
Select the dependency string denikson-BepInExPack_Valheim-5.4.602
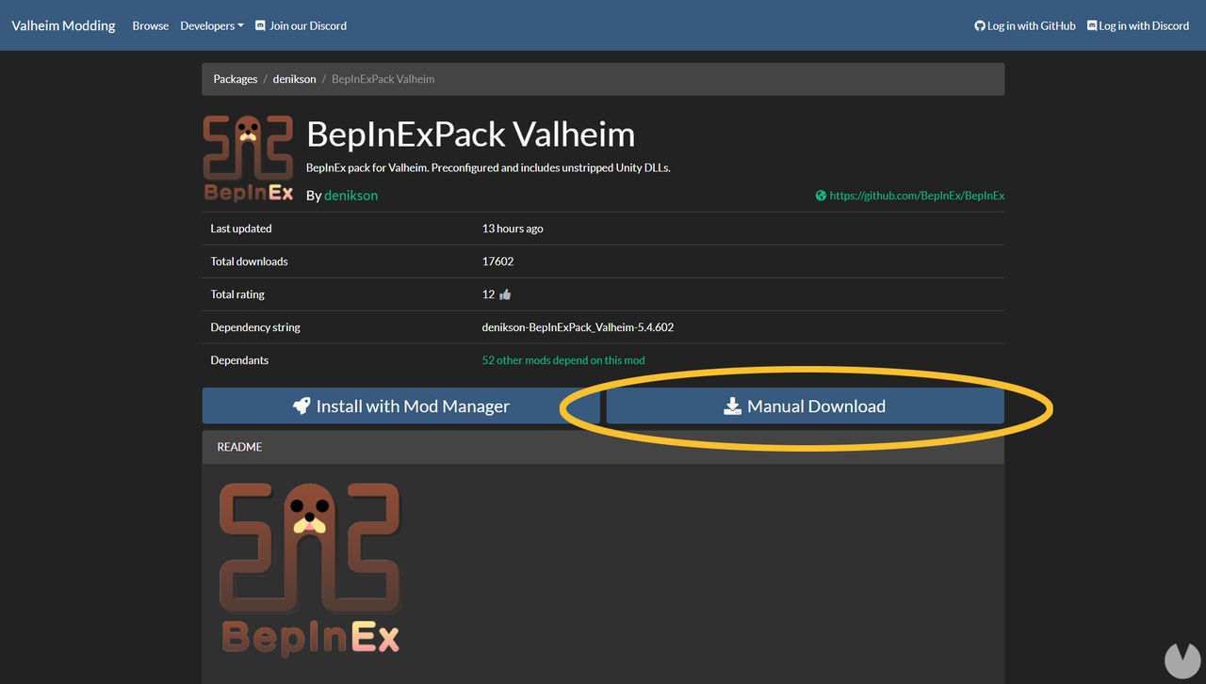pyautogui.click(x=578, y=327)
